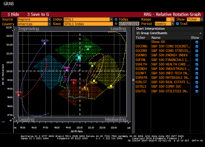Toggle the S5RLST show checkbox
This screenshot has height=147, width=205.
197,82
